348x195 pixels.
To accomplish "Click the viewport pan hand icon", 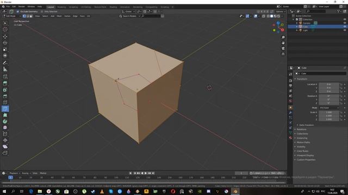I will pos(283,43).
